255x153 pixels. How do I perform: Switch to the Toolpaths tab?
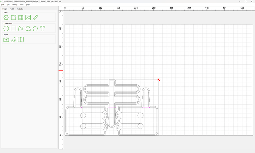pyautogui.click(x=20, y=9)
